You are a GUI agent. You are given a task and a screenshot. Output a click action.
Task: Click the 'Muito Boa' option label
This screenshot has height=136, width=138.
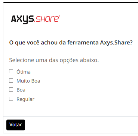(x=28, y=81)
